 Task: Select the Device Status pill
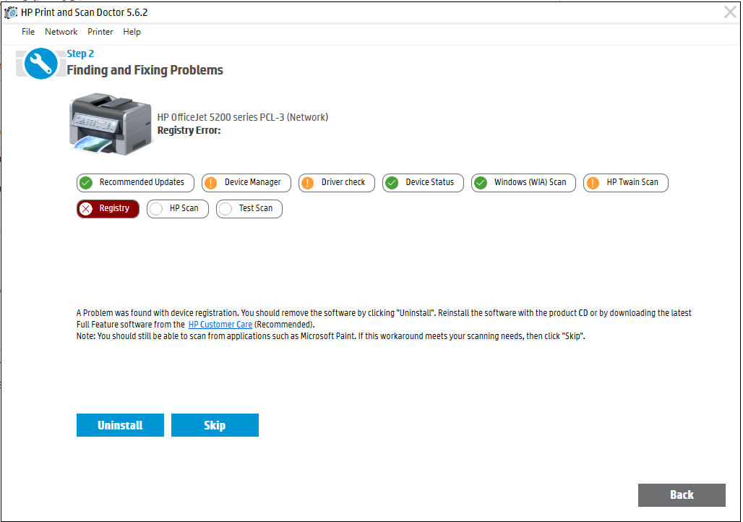pos(423,182)
